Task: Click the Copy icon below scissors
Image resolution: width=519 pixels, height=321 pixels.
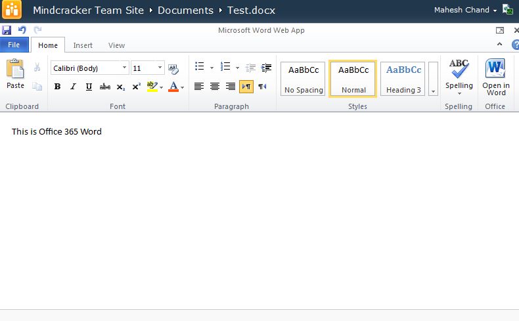Action: tap(37, 86)
